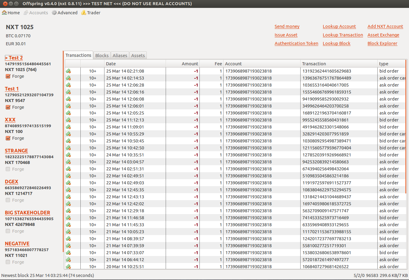The width and height of the screenshot is (409, 280).
Task: Click the type column header
Action: tap(392, 64)
